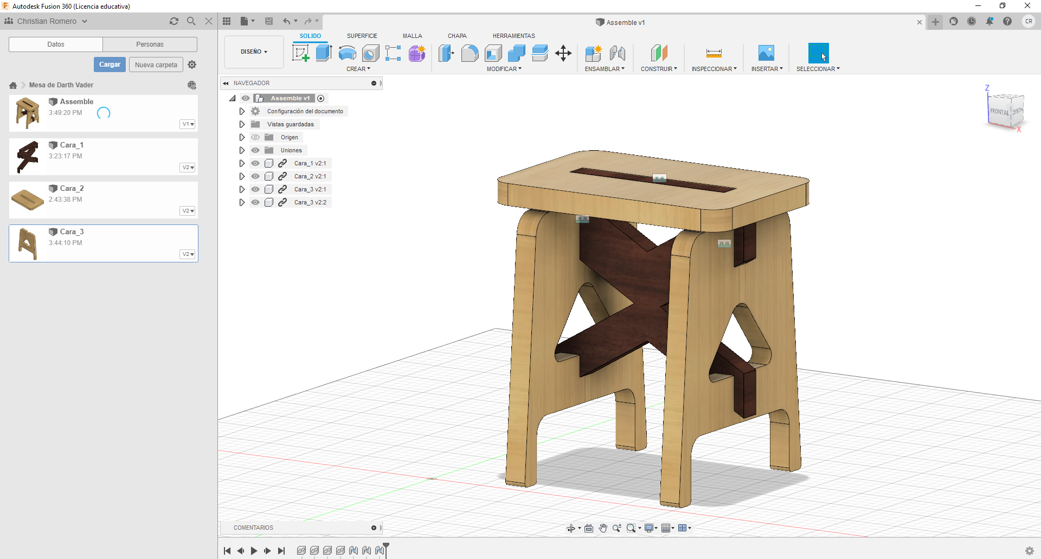Select the Extrude tool
The image size is (1041, 559).
tap(324, 53)
